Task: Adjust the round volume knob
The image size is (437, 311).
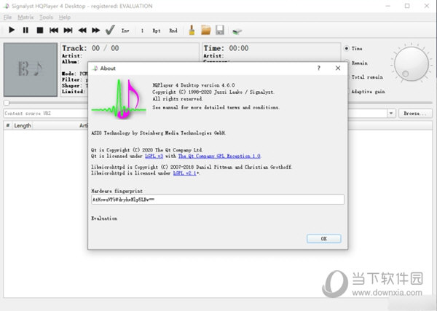Action: coord(412,64)
